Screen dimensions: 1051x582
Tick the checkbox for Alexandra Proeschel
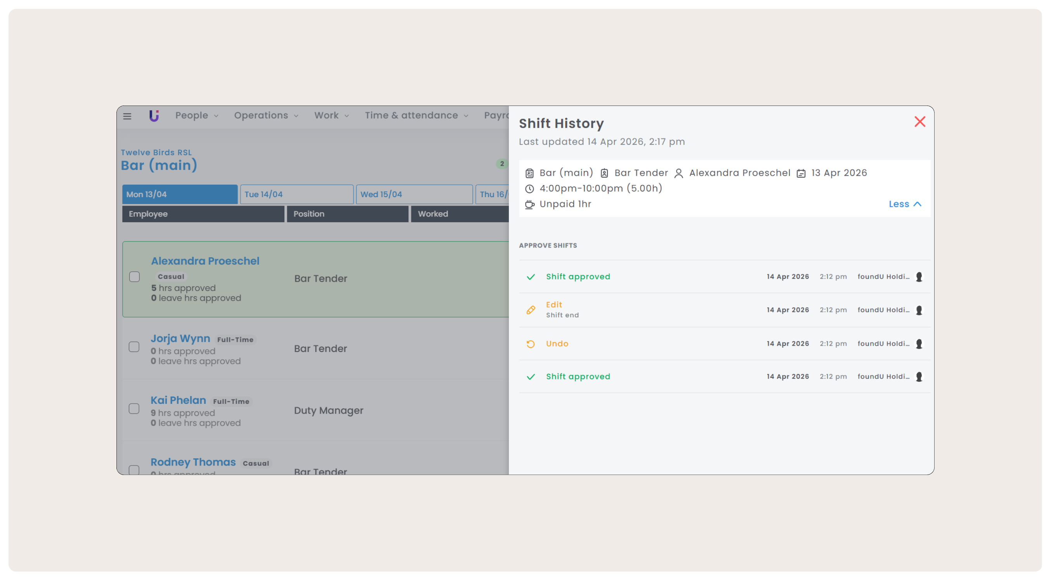pos(134,277)
